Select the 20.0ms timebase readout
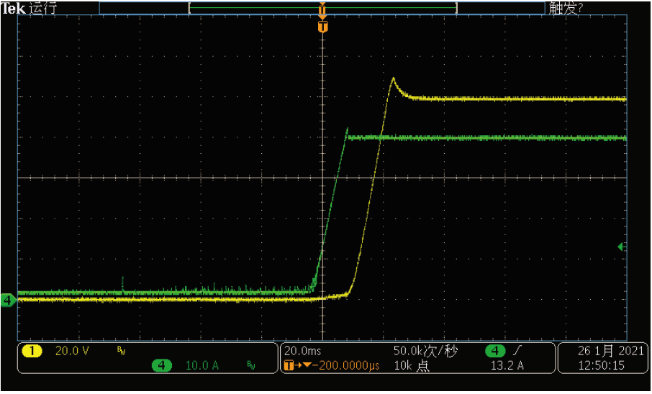Image resolution: width=652 pixels, height=394 pixels. pyautogui.click(x=302, y=352)
